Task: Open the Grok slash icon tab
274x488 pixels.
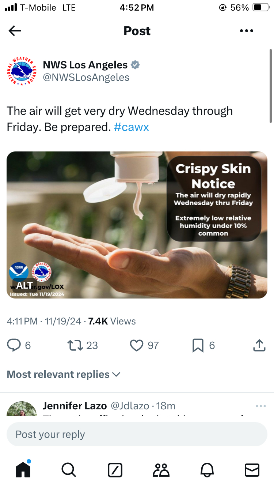Action: (115, 470)
